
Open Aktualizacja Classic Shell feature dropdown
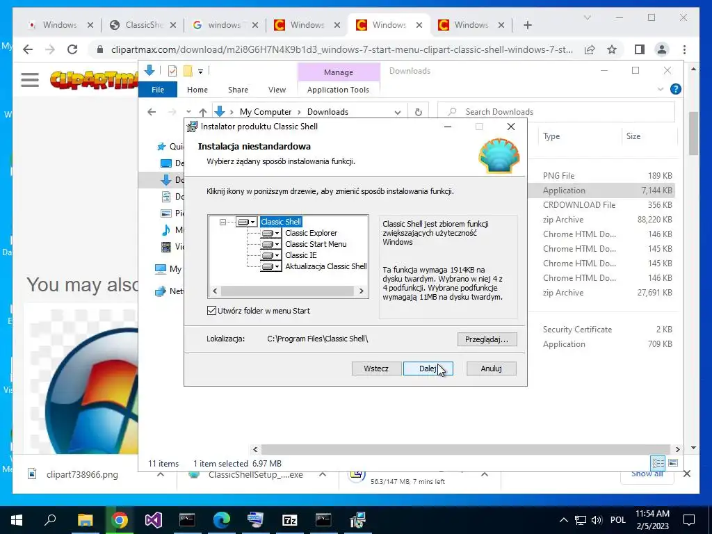coord(271,266)
